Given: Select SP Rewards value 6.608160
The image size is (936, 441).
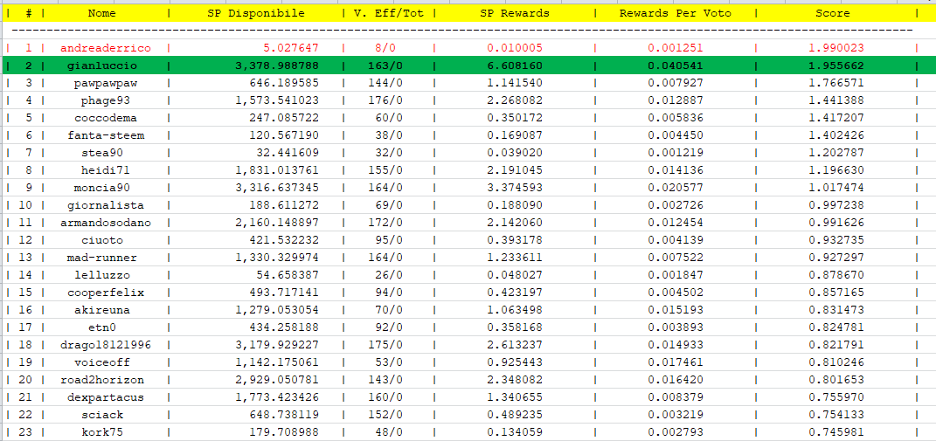Looking at the screenshot, I should pyautogui.click(x=515, y=65).
